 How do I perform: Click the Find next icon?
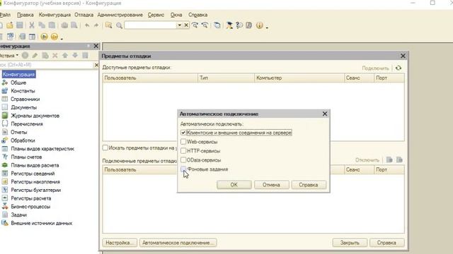pos(195,25)
